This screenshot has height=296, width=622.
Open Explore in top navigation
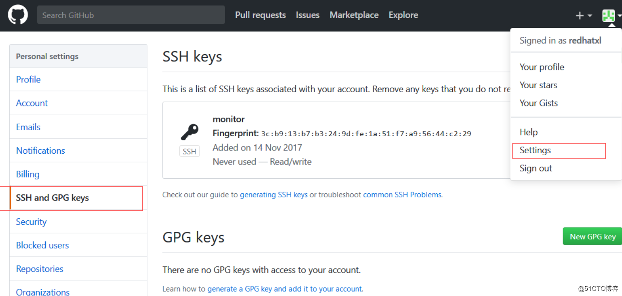click(x=403, y=15)
